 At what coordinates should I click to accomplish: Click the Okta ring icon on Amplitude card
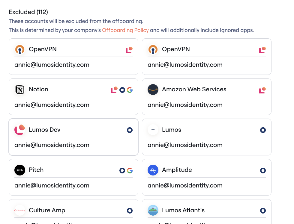(263, 170)
